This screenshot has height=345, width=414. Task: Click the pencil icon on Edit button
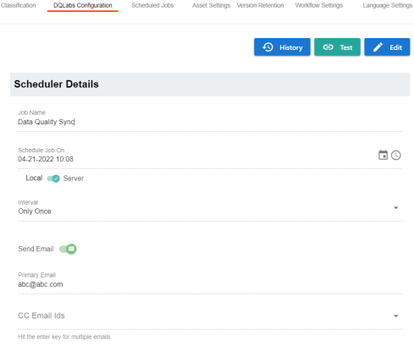pos(378,47)
